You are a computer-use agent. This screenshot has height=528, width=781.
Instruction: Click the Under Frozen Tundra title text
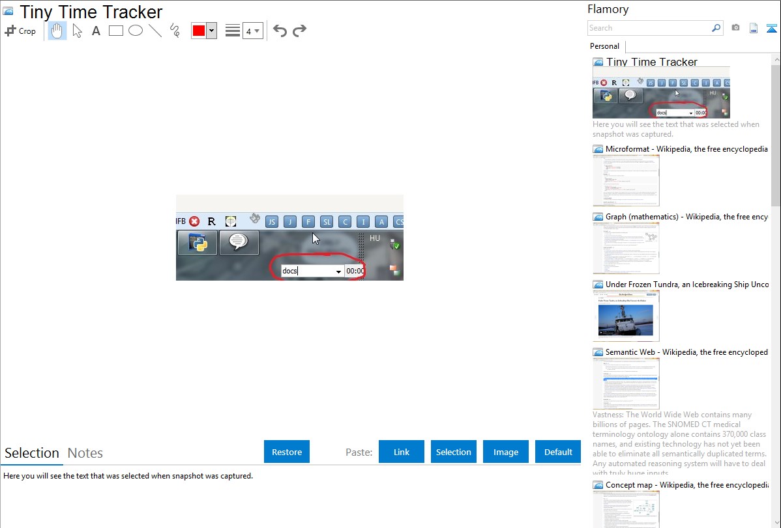click(687, 285)
